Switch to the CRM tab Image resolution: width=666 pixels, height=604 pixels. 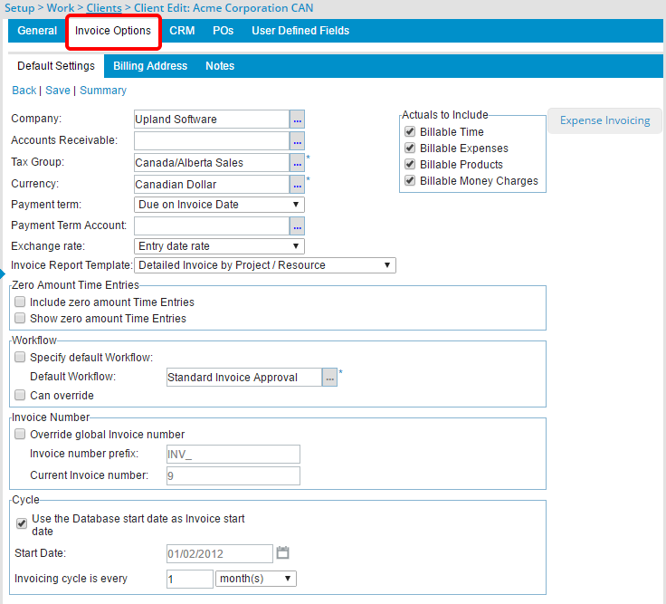click(182, 31)
